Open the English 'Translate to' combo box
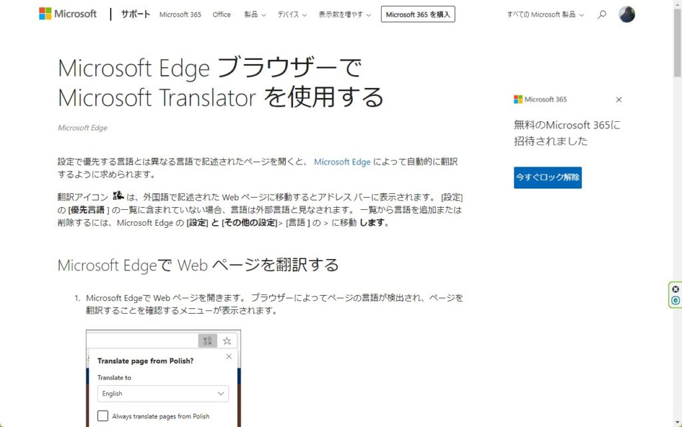The width and height of the screenshot is (682, 427). tap(163, 394)
